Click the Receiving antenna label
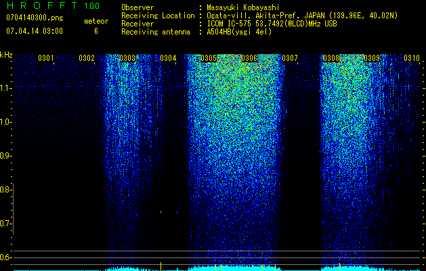The image size is (426, 271). (x=156, y=32)
